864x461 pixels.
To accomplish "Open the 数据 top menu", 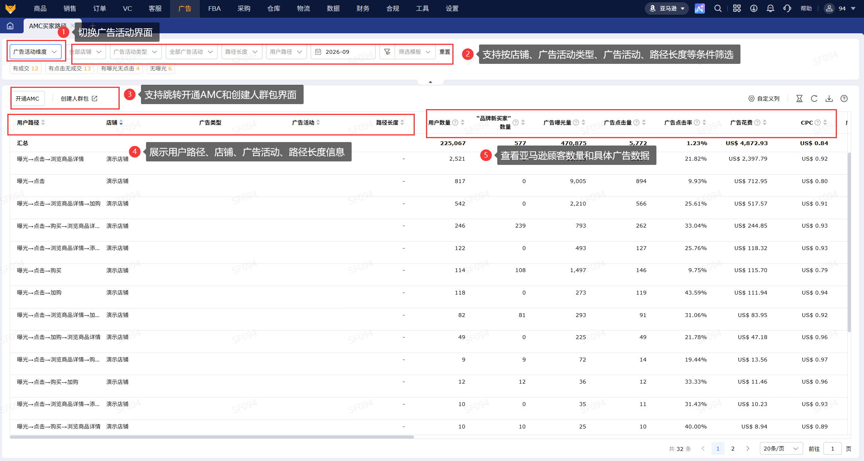I will (333, 9).
